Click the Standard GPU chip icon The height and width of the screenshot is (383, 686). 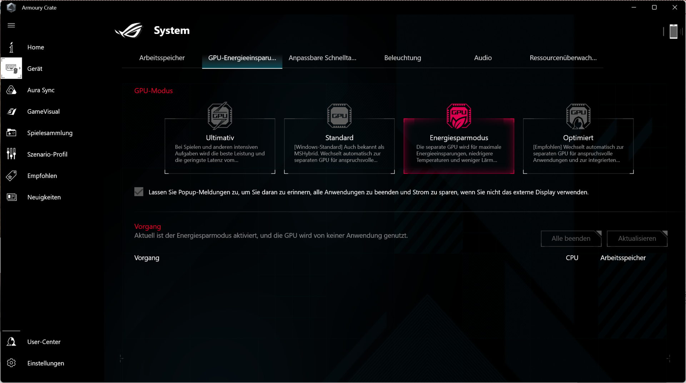point(339,116)
